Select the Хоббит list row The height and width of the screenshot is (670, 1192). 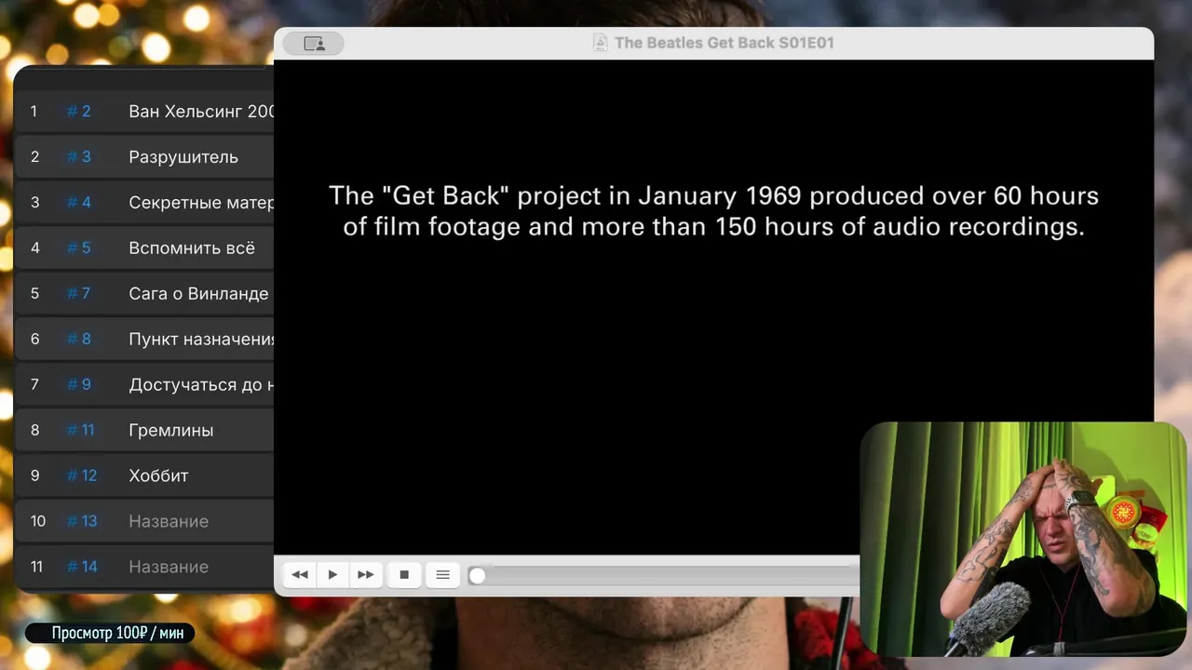[x=144, y=476]
